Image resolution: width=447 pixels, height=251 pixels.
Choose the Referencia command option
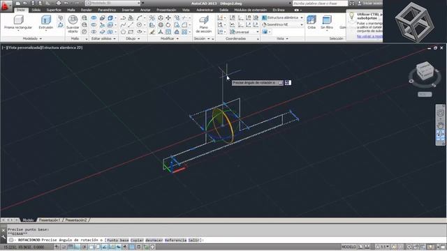[175, 240]
